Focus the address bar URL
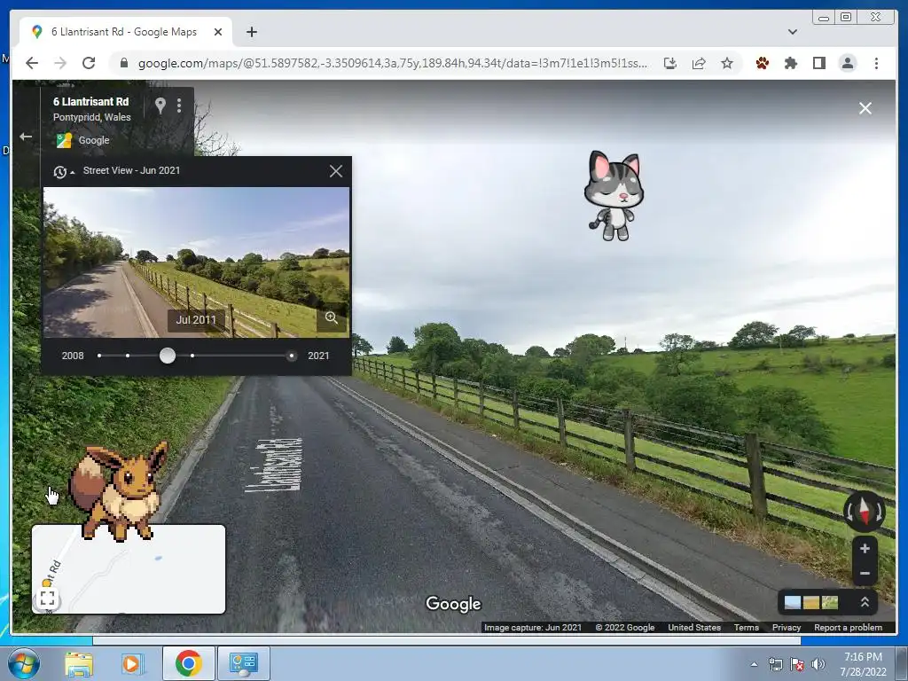Image resolution: width=908 pixels, height=681 pixels. click(392, 63)
